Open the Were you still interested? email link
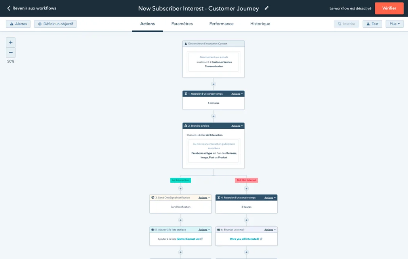This screenshot has height=259, width=408. point(246,239)
